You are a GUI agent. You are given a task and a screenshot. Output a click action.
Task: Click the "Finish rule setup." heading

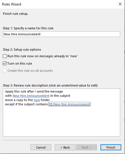[15, 14]
